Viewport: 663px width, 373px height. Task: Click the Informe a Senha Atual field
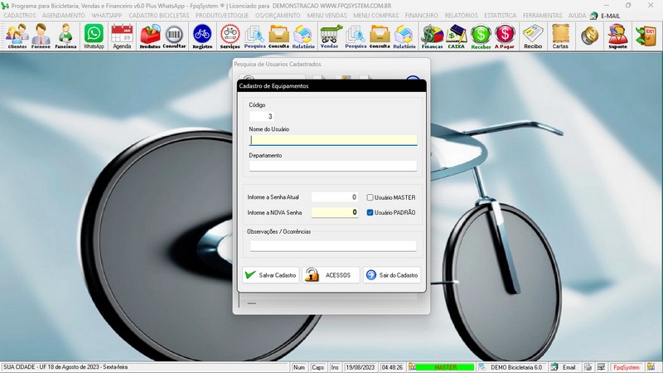(335, 197)
